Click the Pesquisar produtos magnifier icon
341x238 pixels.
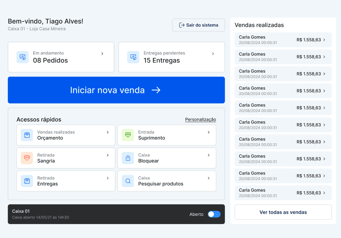pyautogui.click(x=128, y=181)
